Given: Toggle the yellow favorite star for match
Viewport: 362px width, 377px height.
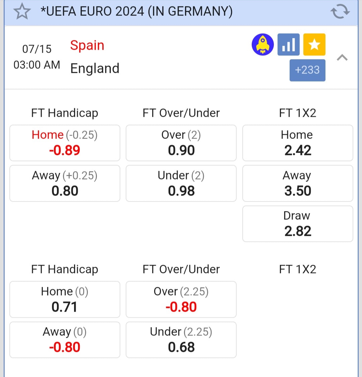Looking at the screenshot, I should coord(314,45).
